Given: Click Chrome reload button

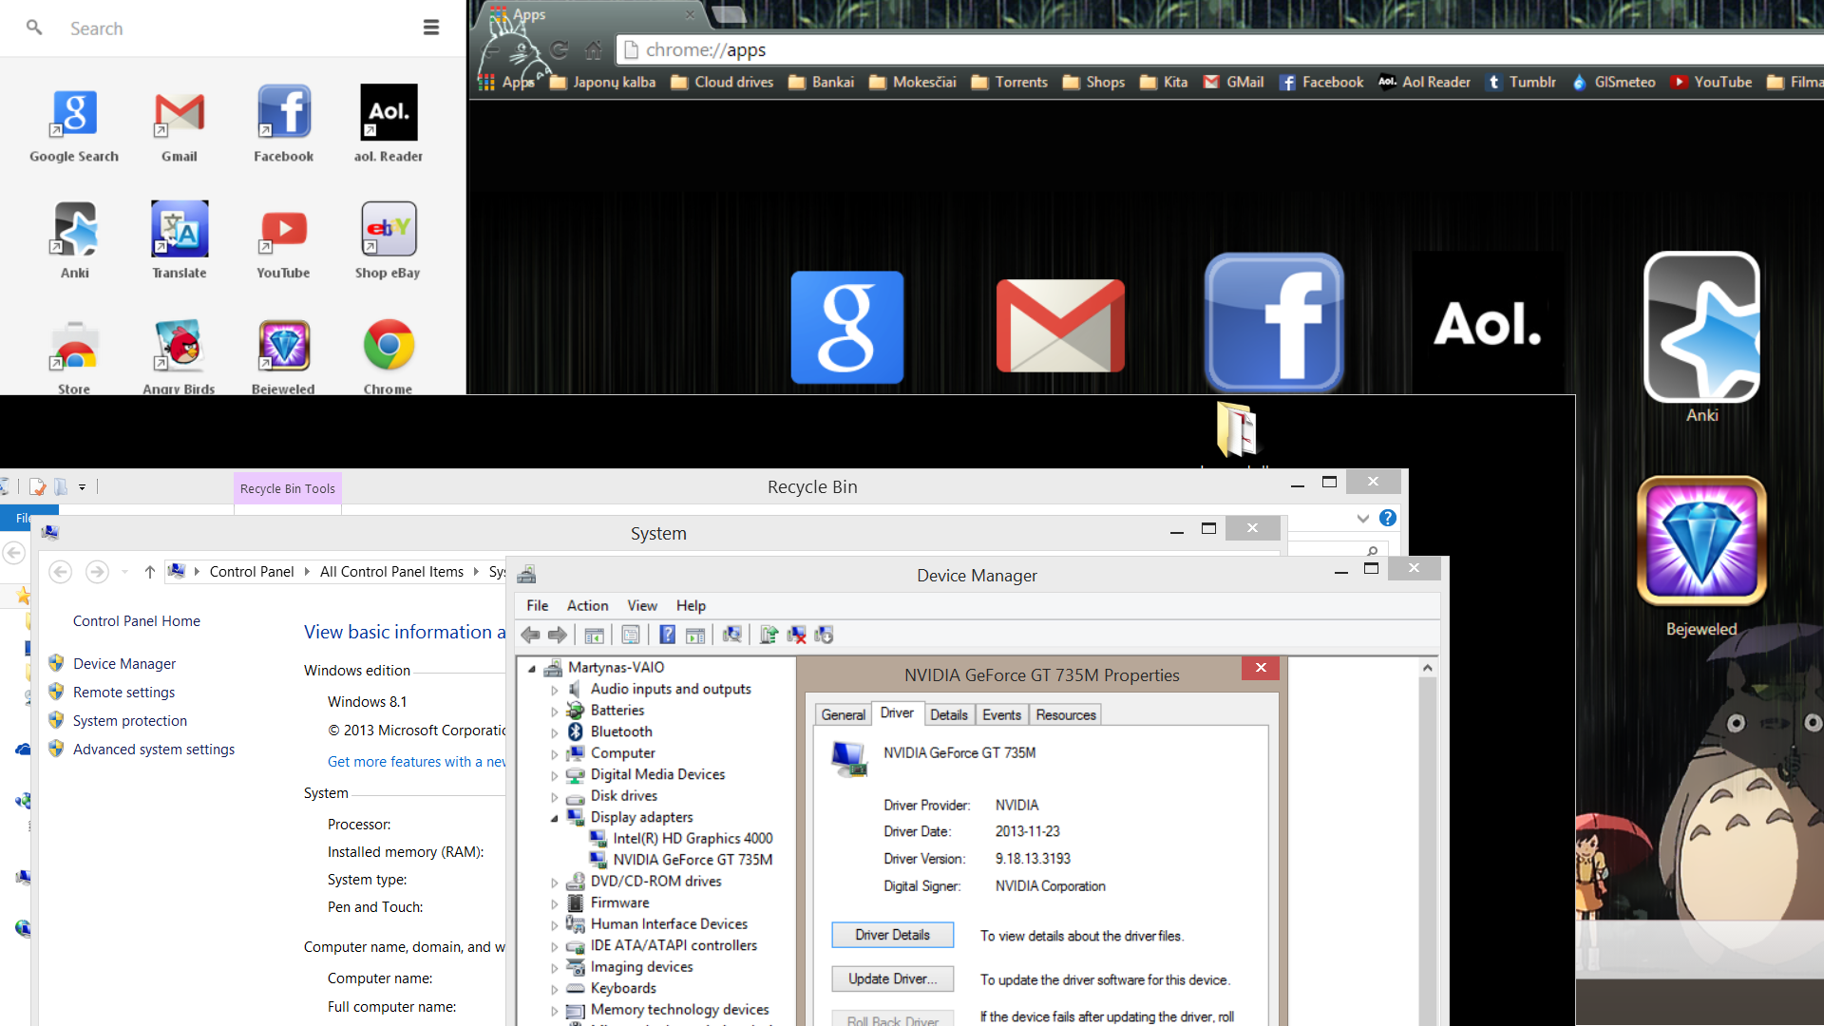Looking at the screenshot, I should pyautogui.click(x=560, y=49).
